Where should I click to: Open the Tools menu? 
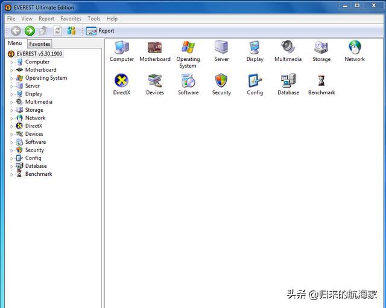94,19
